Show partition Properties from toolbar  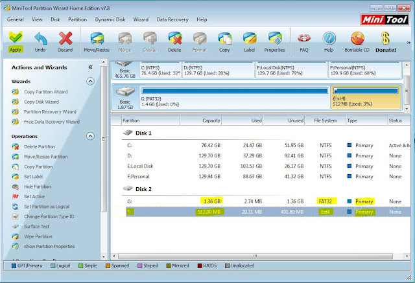point(275,41)
